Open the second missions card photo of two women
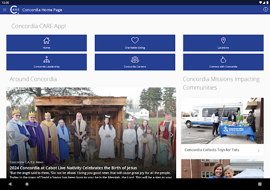270x190 pixels. [223, 169]
